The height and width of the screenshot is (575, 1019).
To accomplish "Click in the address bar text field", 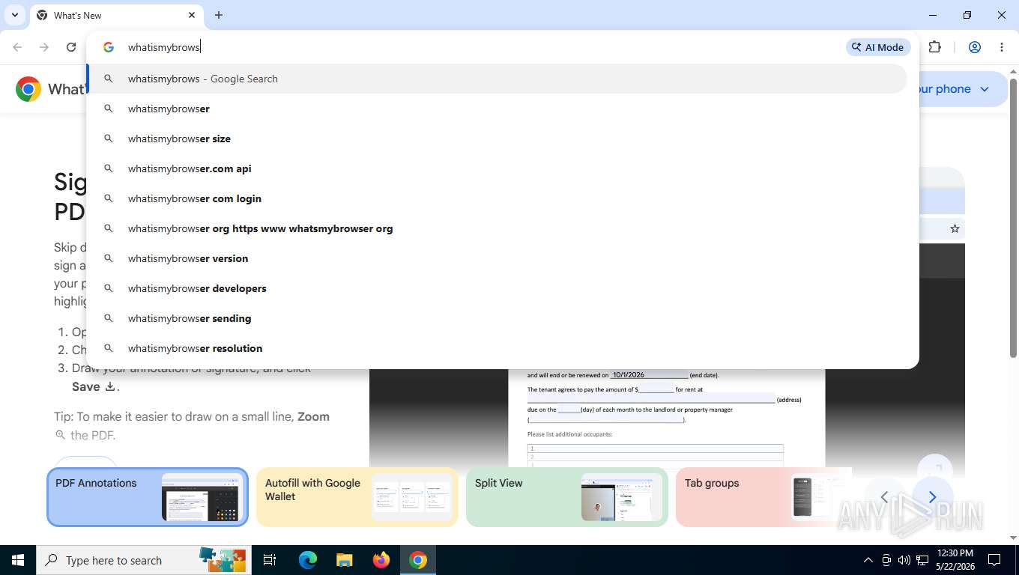I will coord(480,47).
